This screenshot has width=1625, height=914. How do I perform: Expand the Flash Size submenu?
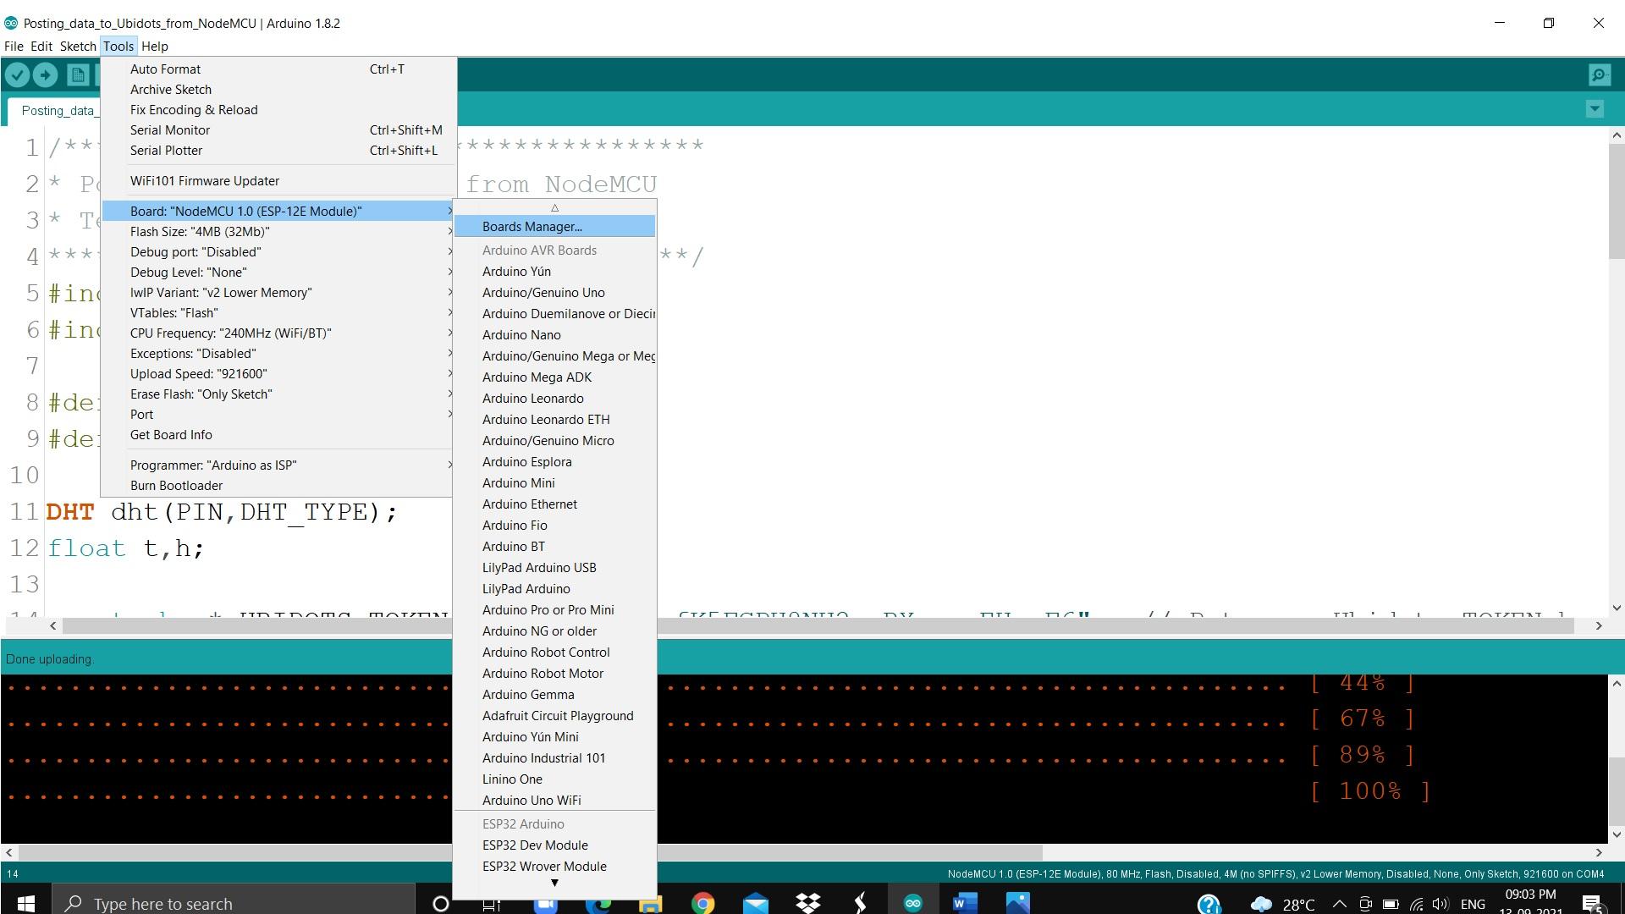278,232
